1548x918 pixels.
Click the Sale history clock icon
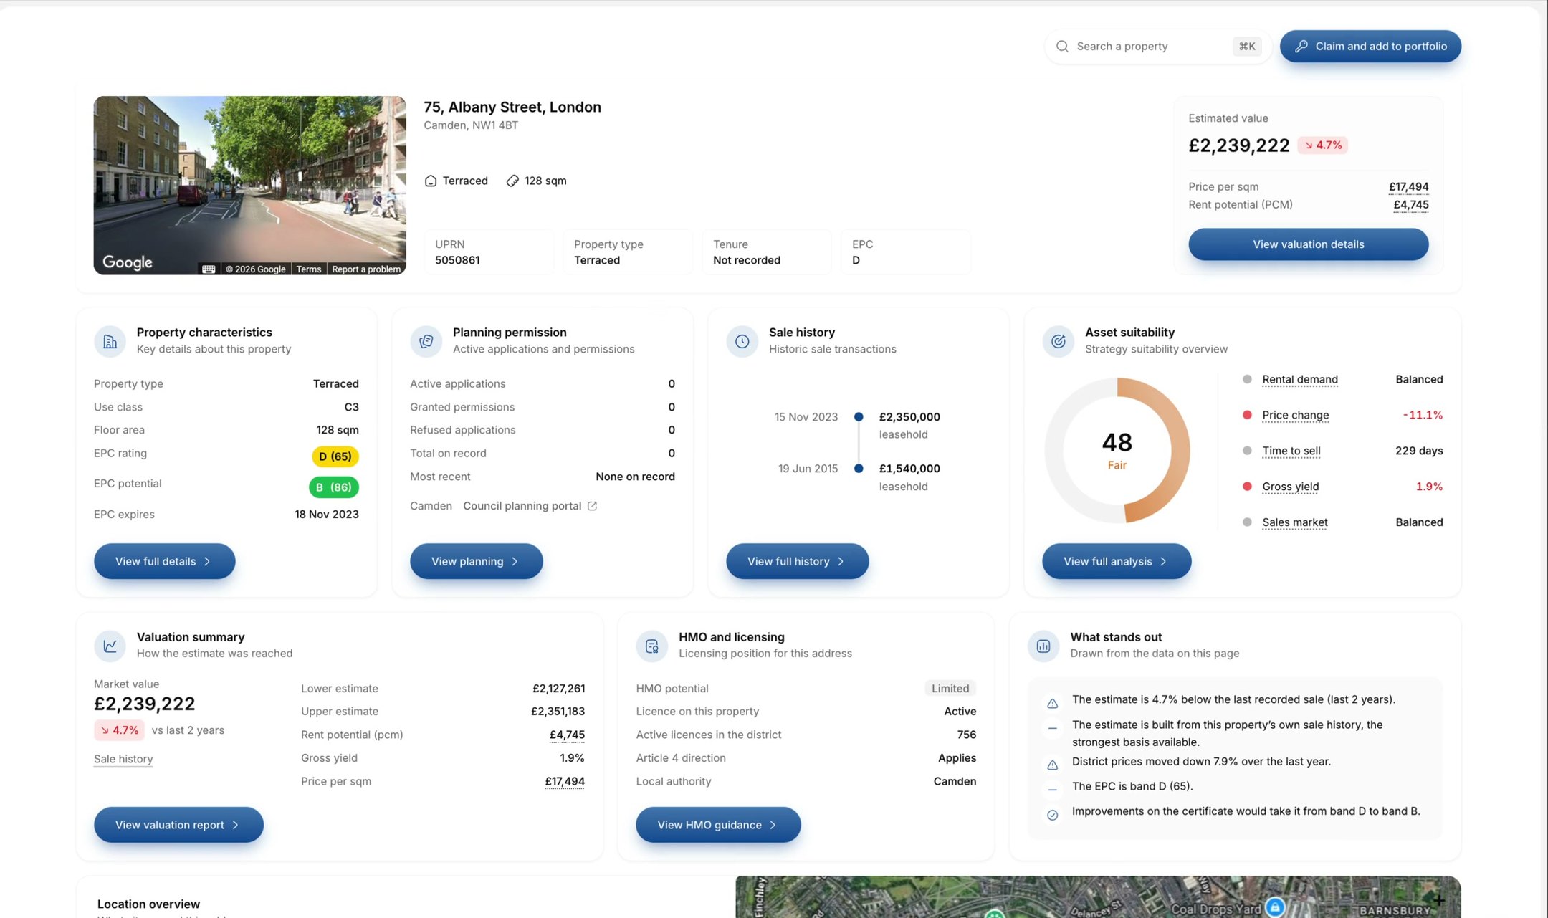pos(742,341)
